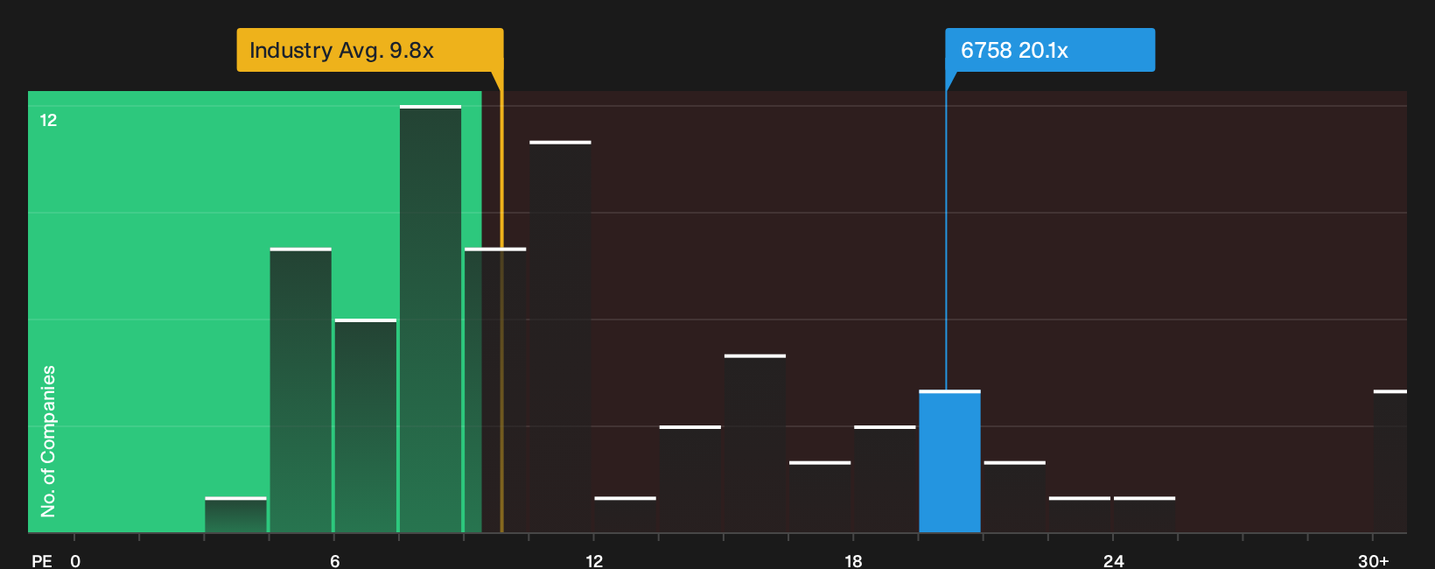Click the bar just right of the PE 24 tick
This screenshot has width=1435, height=569.
pyautogui.click(x=1144, y=515)
